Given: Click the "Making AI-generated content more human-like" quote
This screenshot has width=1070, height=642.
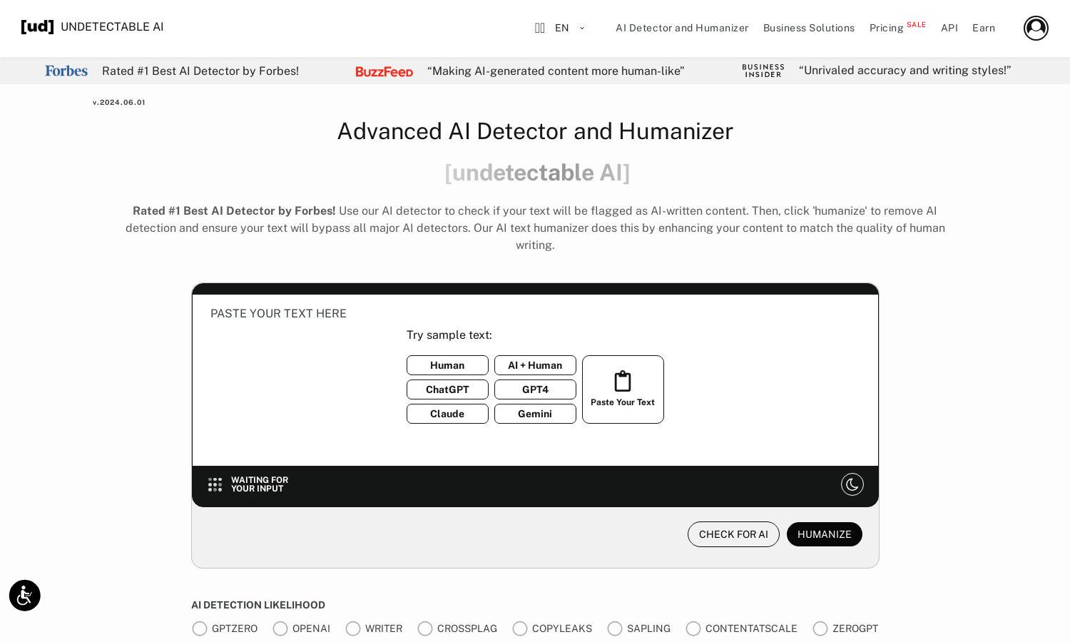Looking at the screenshot, I should (556, 71).
